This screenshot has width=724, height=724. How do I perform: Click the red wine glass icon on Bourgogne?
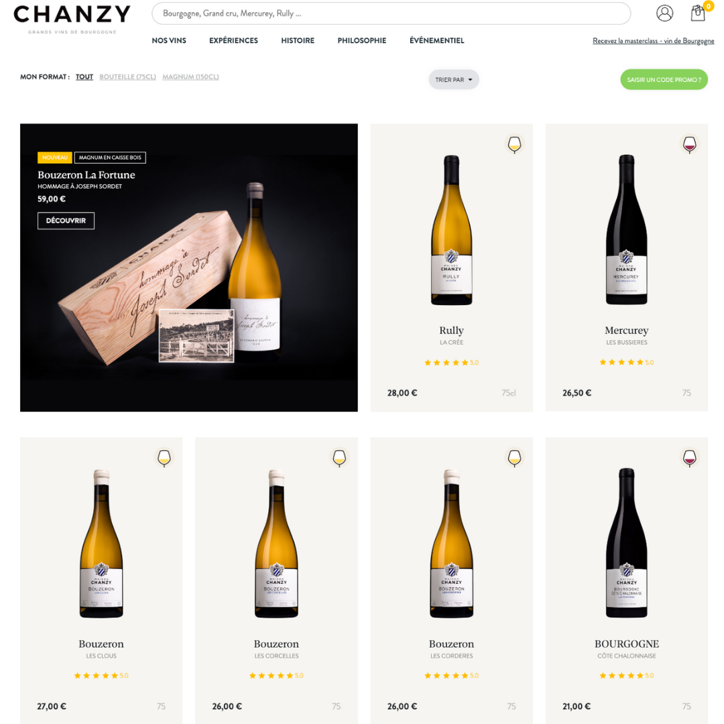[x=689, y=458]
